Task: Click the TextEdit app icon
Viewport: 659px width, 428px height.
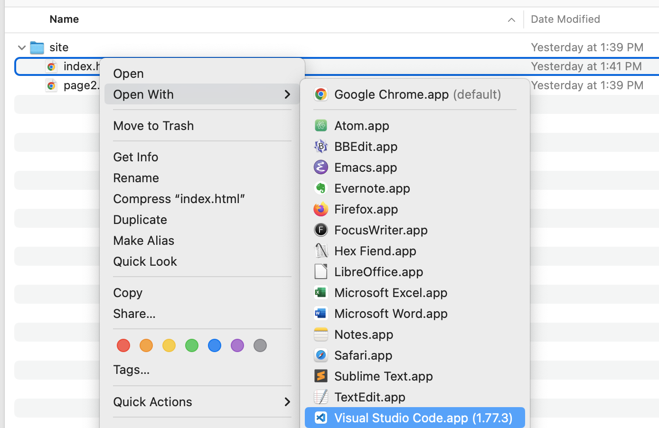Action: [x=321, y=397]
